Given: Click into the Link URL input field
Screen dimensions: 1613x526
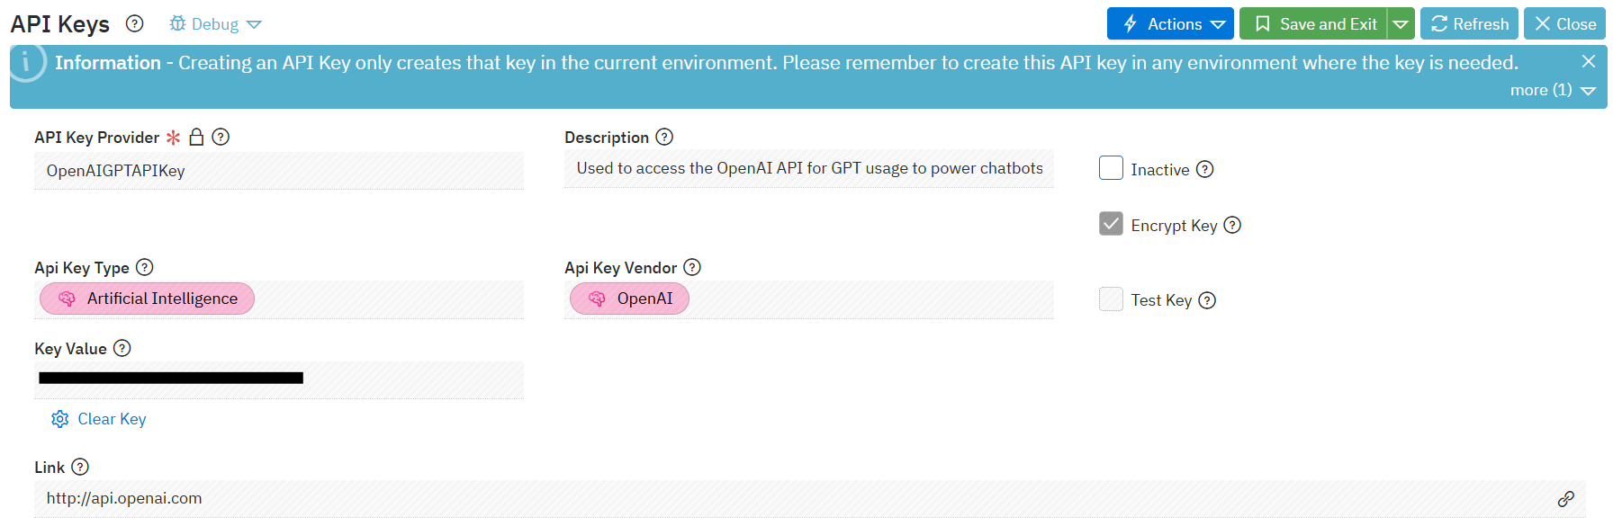Looking at the screenshot, I should click(x=720, y=499).
